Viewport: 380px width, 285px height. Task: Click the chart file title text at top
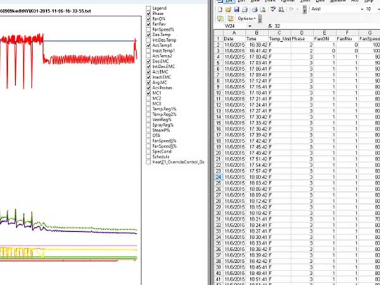coord(46,11)
